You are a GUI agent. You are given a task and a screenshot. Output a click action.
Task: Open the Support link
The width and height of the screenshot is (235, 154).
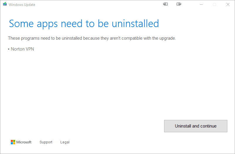pos(46,142)
